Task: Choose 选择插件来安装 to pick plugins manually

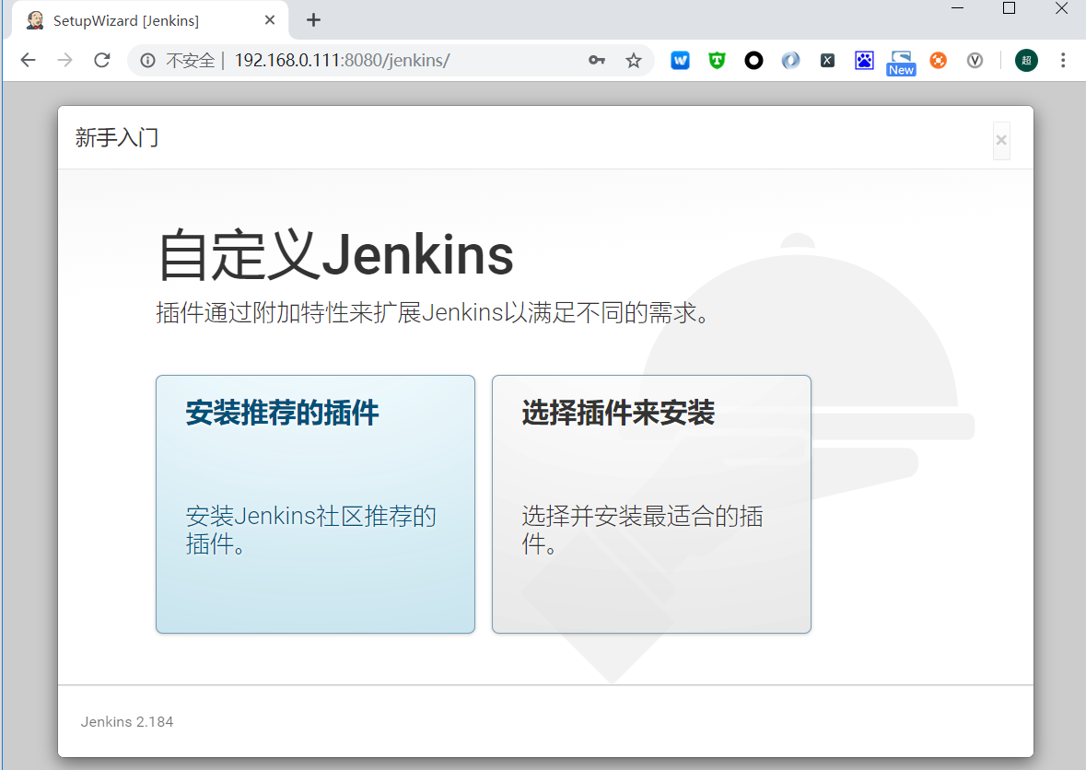Action: pyautogui.click(x=651, y=503)
